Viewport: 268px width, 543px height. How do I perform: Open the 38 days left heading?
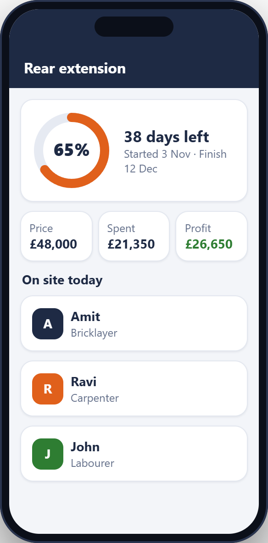pyautogui.click(x=167, y=137)
